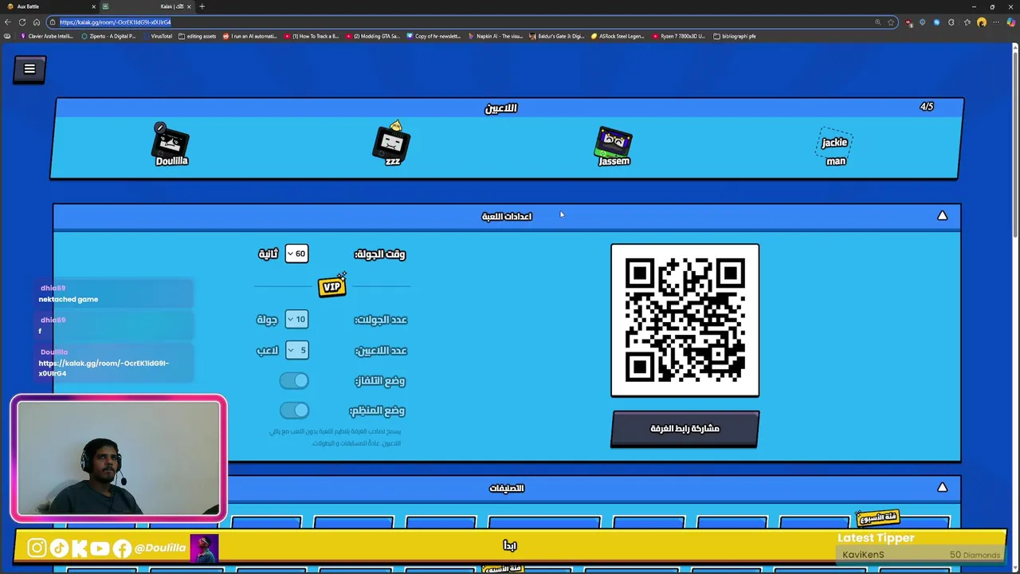Click the عدد اللاعبين players count label
This screenshot has width=1020, height=574.
381,351
